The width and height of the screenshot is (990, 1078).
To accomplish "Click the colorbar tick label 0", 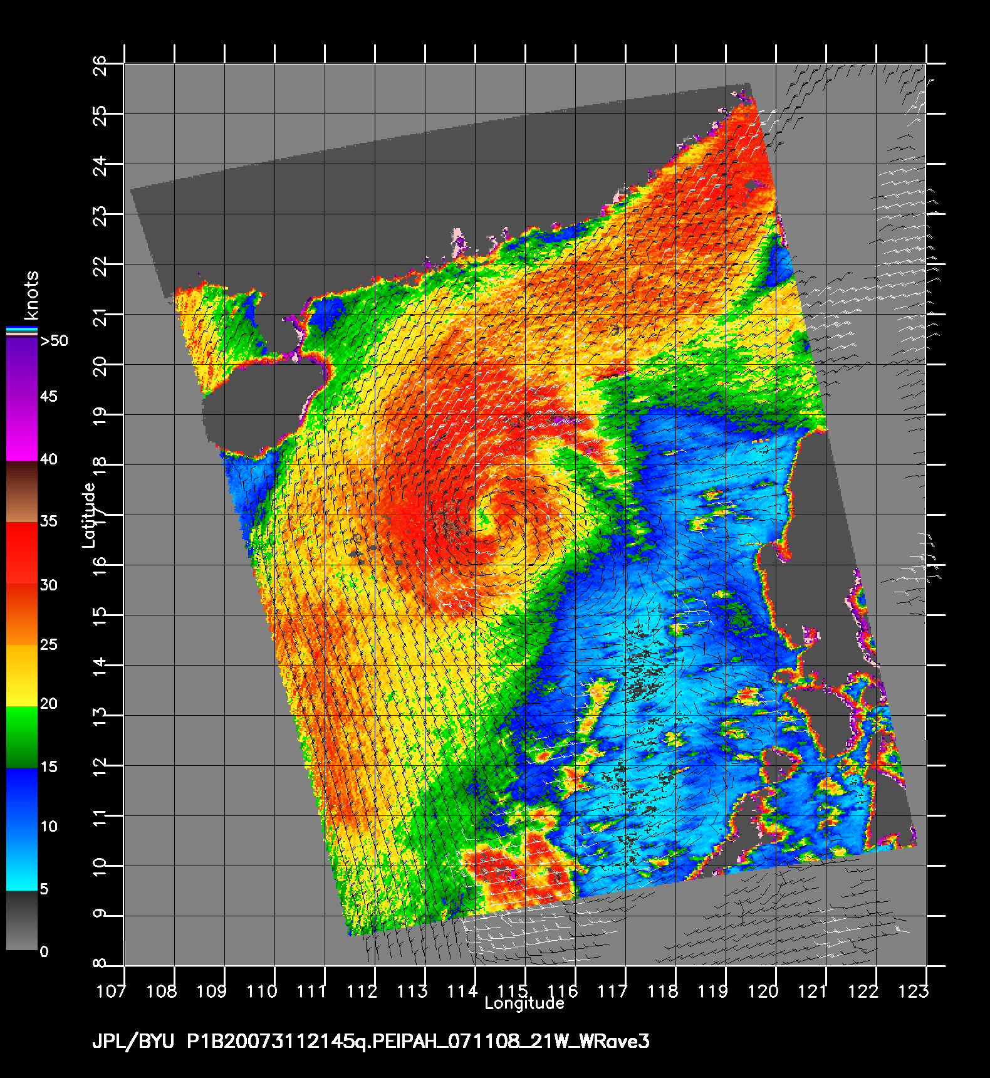I will point(44,952).
